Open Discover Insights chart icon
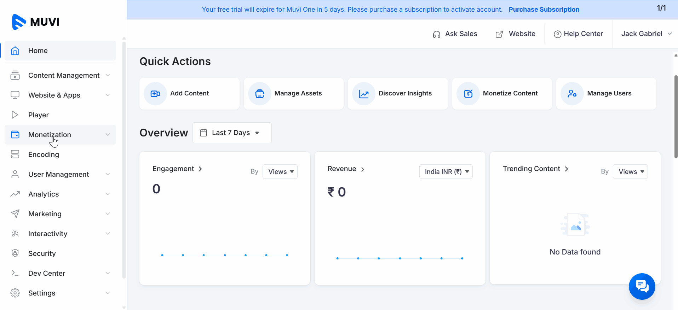Screen dimensions: 678x310 coord(363,94)
